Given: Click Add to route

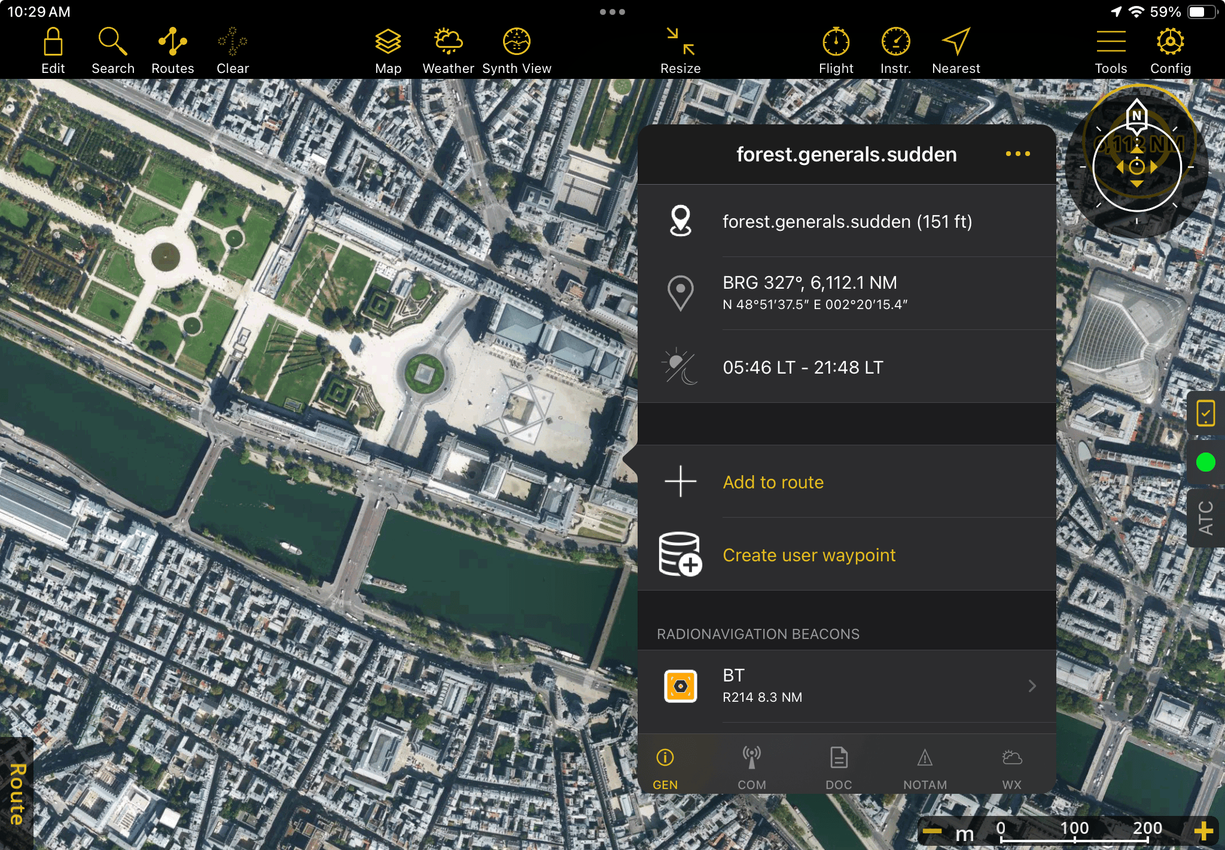Looking at the screenshot, I should tap(773, 482).
